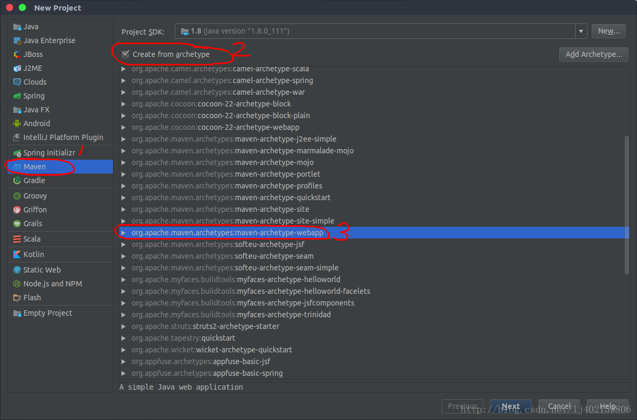Select myfaces-archetype-jsfcomponents row
The image size is (637, 420).
coord(374,303)
